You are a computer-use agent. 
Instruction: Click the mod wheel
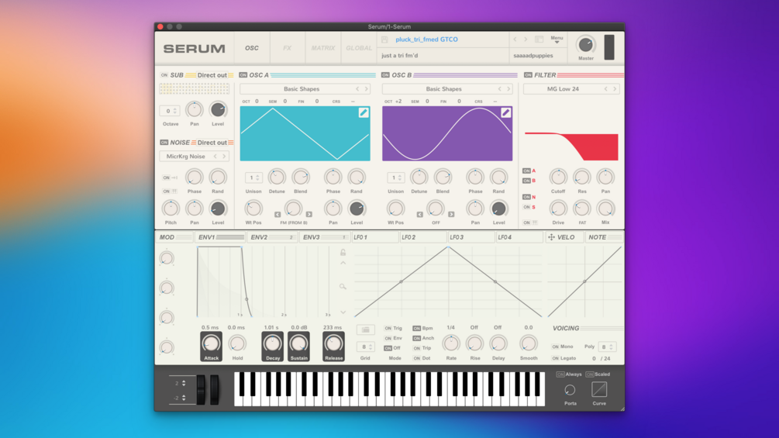coord(215,390)
